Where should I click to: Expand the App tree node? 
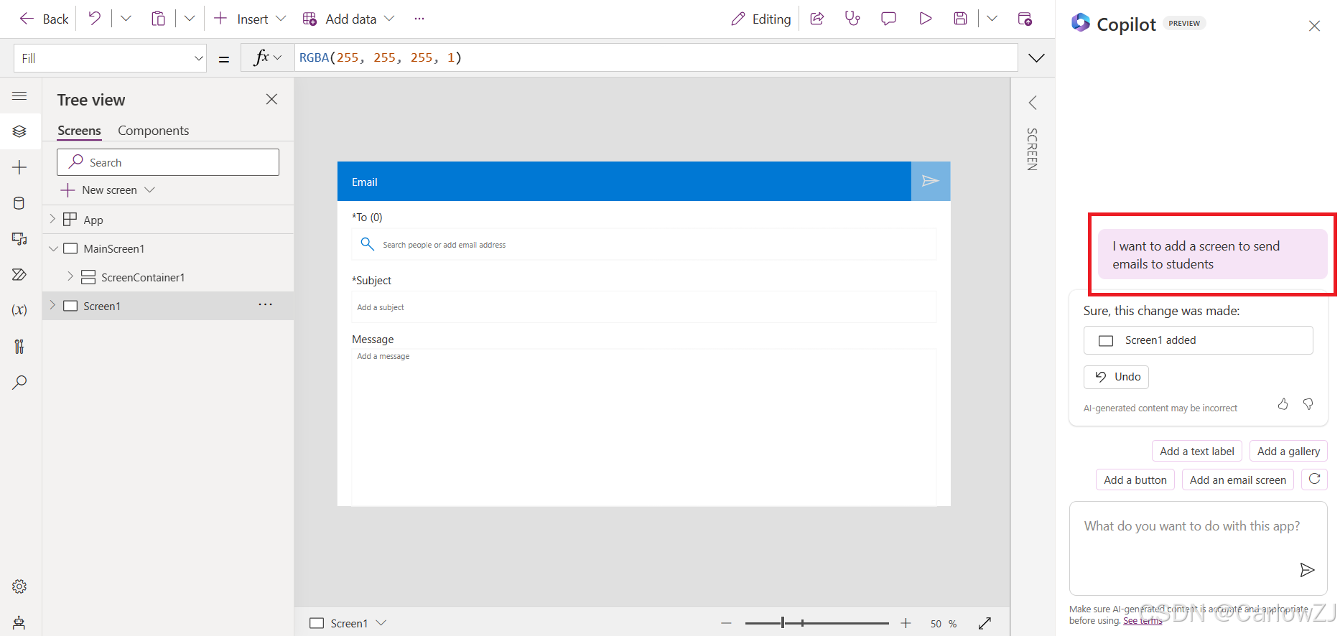52,219
